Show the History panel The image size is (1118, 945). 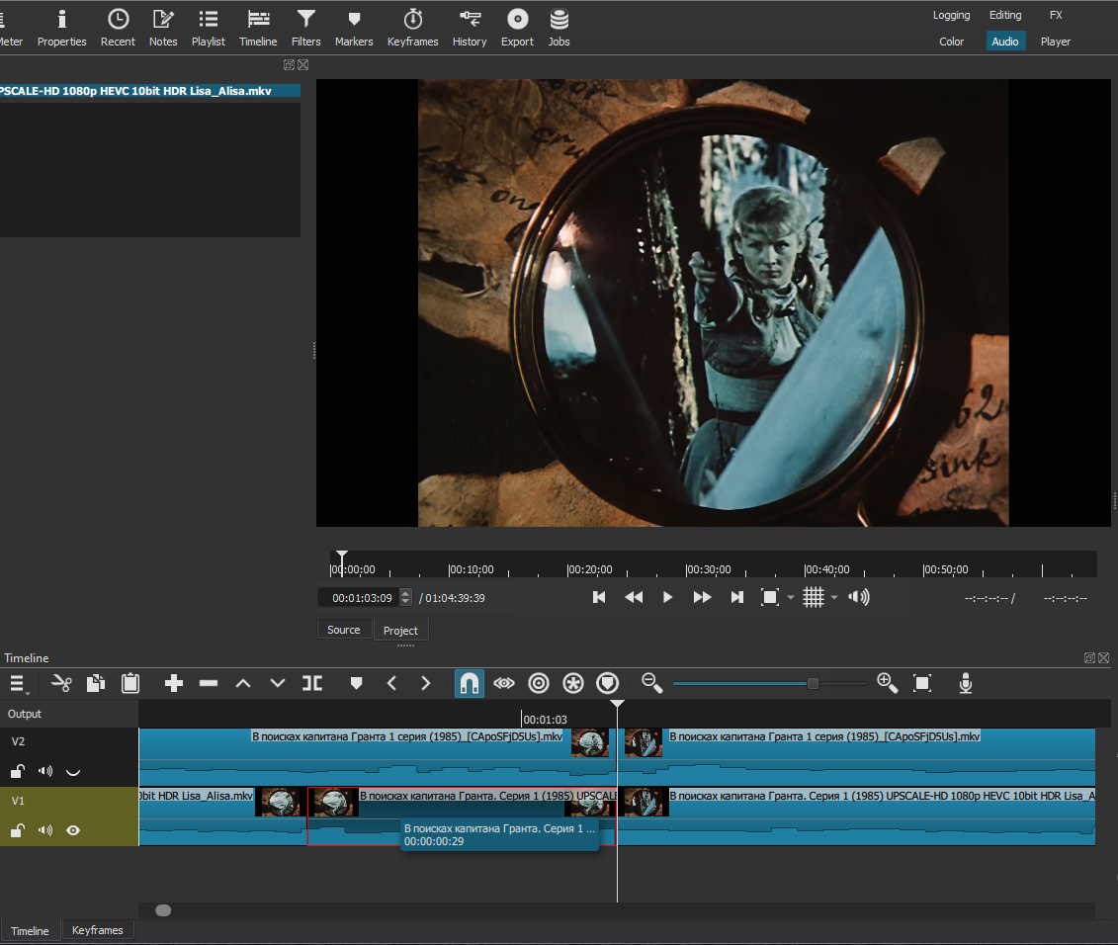point(470,29)
